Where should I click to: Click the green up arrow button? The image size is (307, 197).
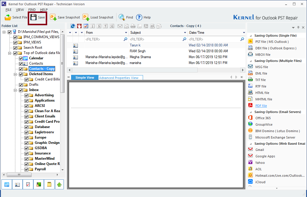coord(59,184)
